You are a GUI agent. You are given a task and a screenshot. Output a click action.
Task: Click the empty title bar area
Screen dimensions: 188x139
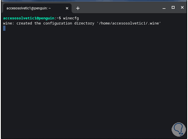click(121, 8)
